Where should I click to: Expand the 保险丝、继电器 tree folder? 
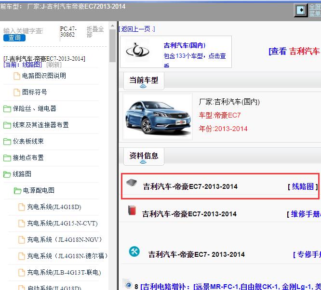point(34,108)
